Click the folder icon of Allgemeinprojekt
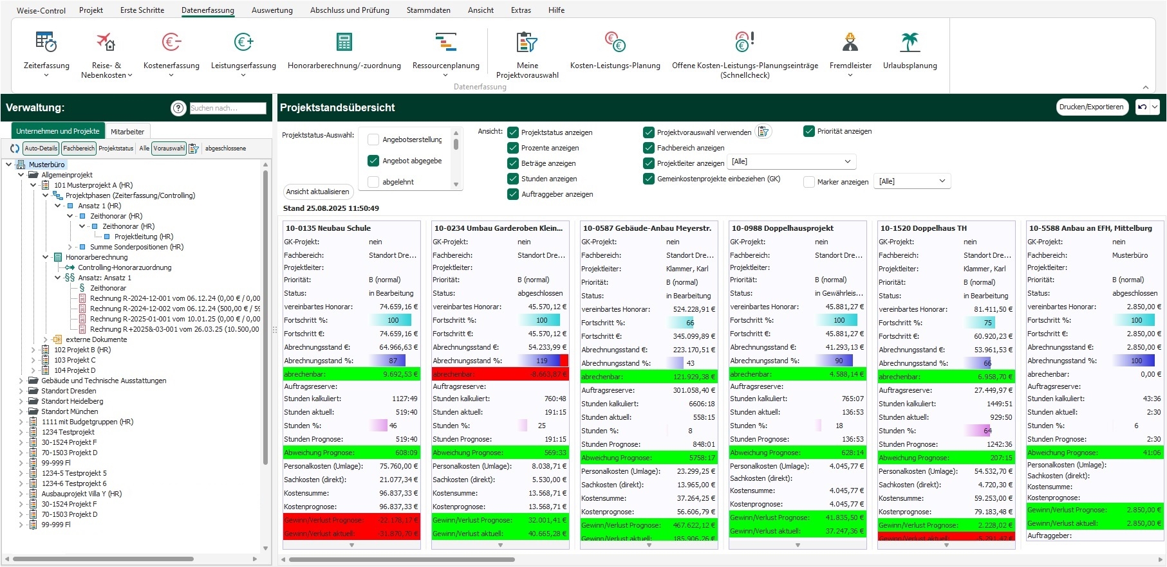 33,175
